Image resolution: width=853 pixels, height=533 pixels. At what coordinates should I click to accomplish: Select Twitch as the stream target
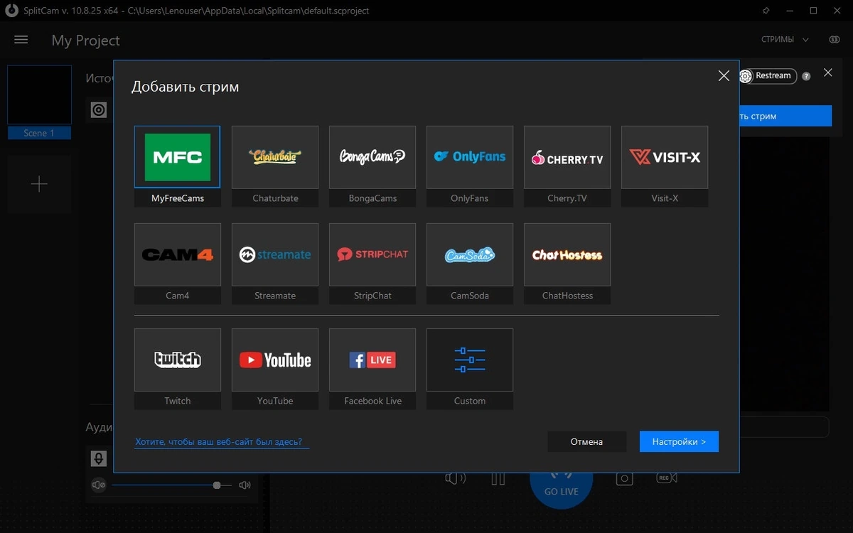click(177, 369)
